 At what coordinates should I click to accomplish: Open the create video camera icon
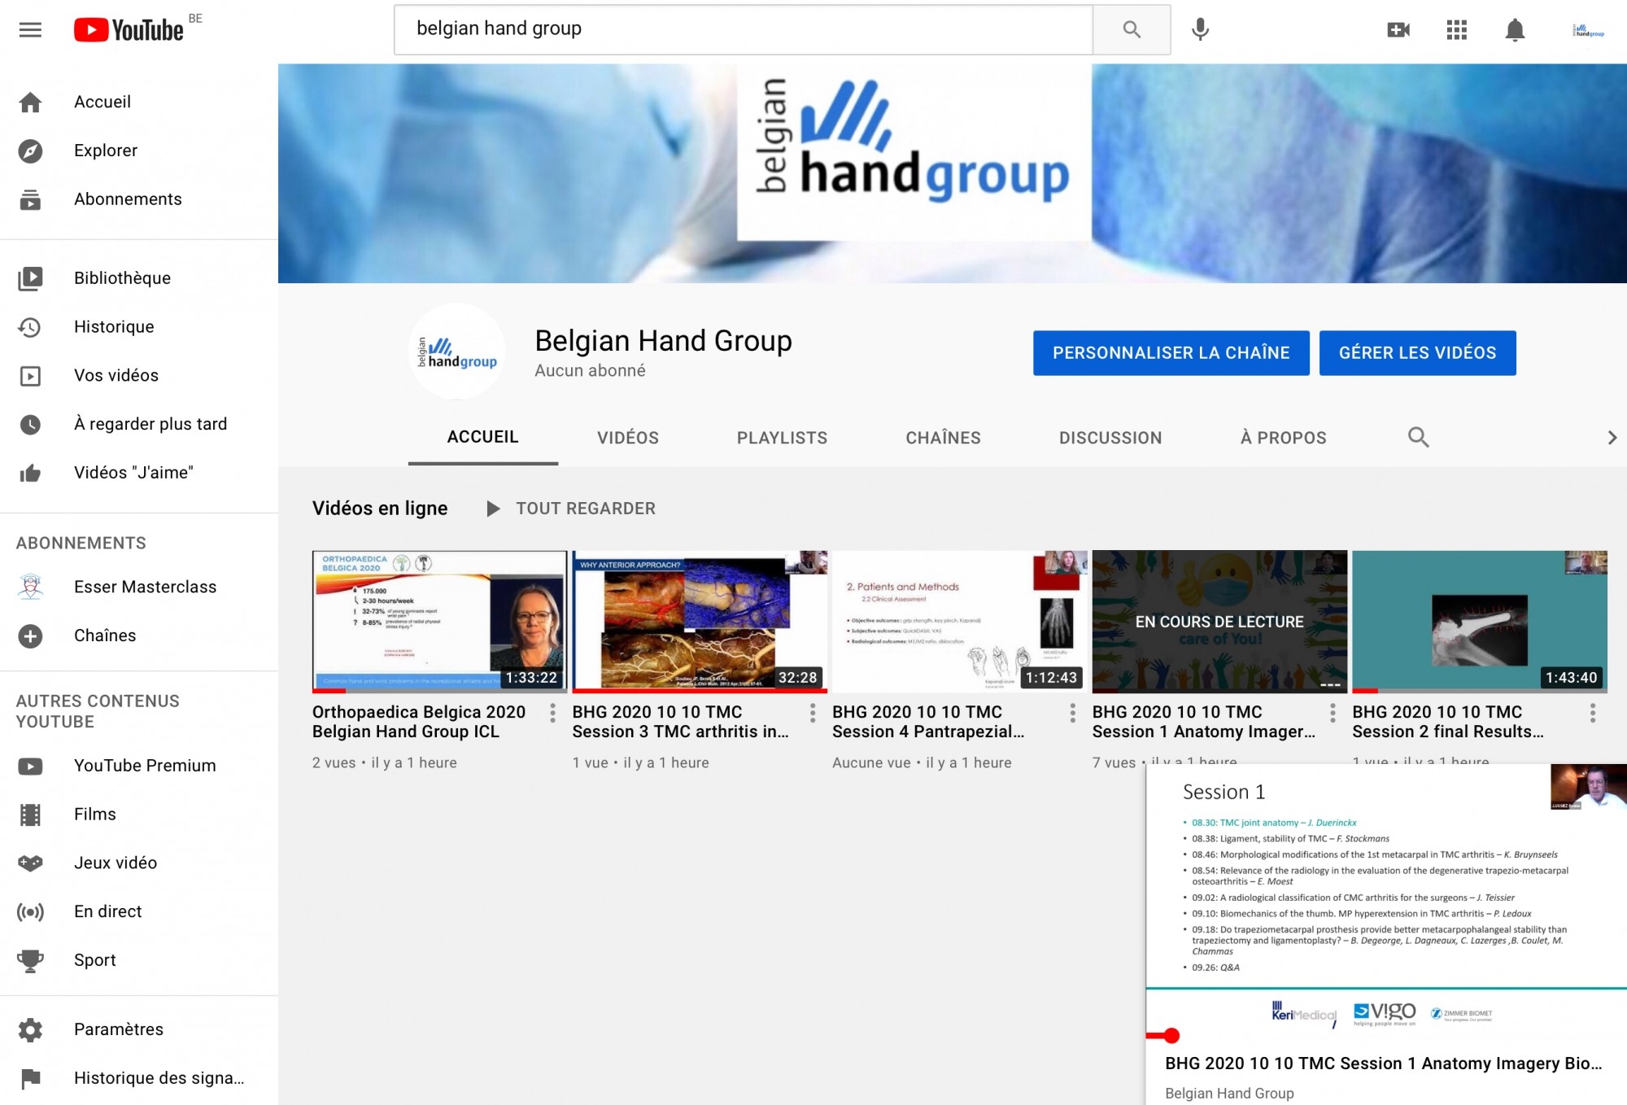click(1398, 30)
